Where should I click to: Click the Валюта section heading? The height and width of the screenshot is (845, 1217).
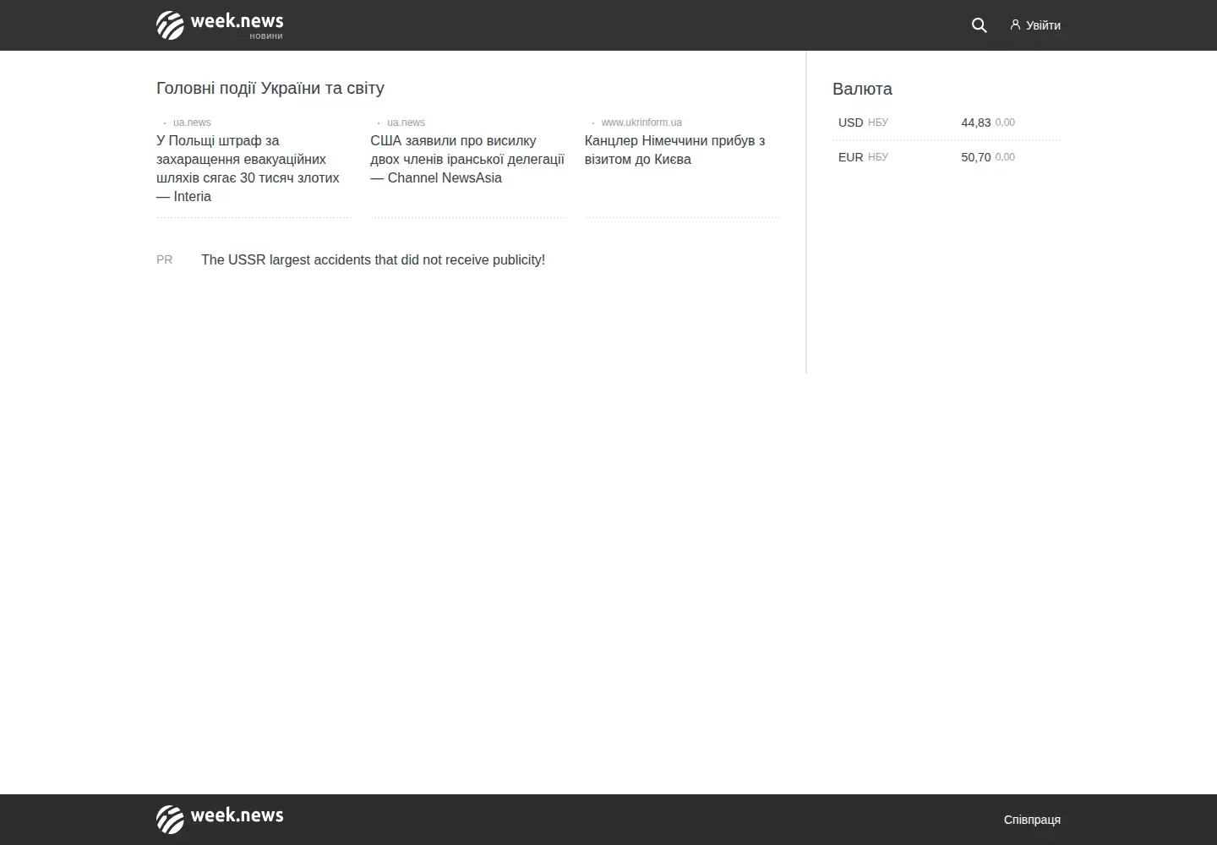tap(862, 89)
